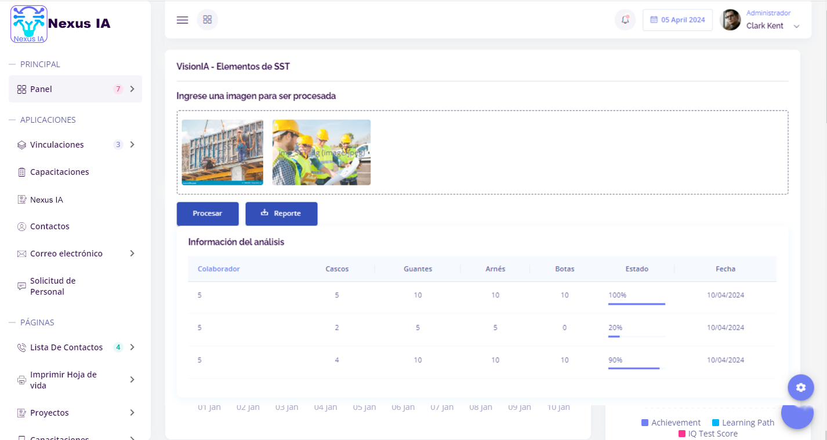Open the Clark Kent user dropdown arrow

[x=796, y=27]
